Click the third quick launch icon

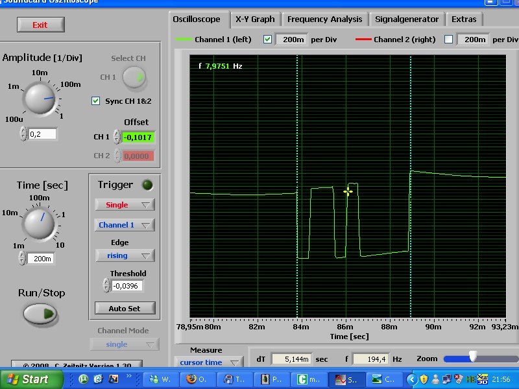[x=114, y=379]
